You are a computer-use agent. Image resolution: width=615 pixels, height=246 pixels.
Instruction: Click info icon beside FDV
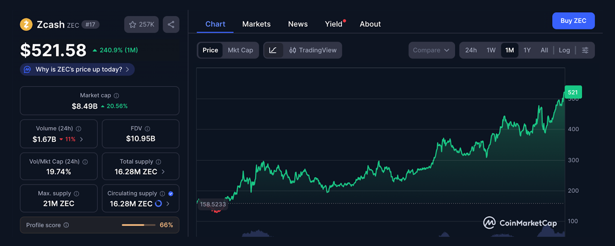click(x=148, y=129)
